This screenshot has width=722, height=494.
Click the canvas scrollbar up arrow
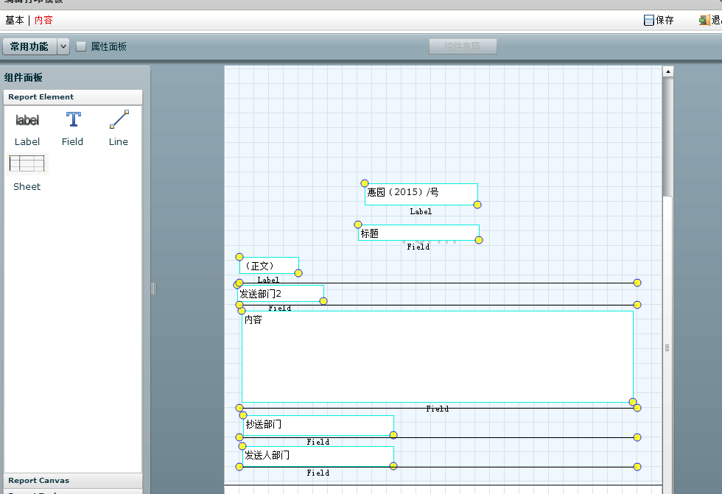coord(667,71)
